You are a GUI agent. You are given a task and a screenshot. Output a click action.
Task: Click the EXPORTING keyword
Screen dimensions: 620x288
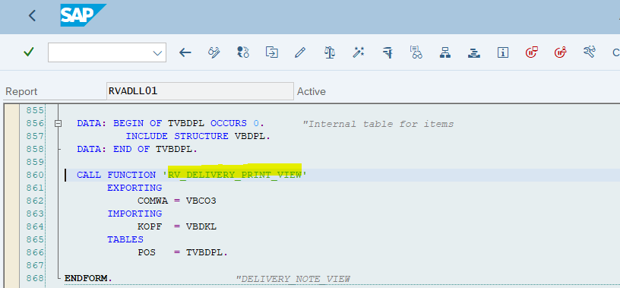click(x=134, y=188)
